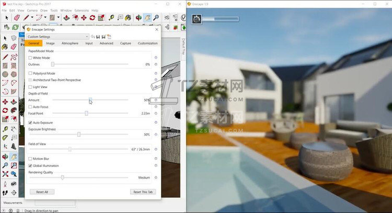Click the Exposure Brightness slider handle

(x=79, y=134)
